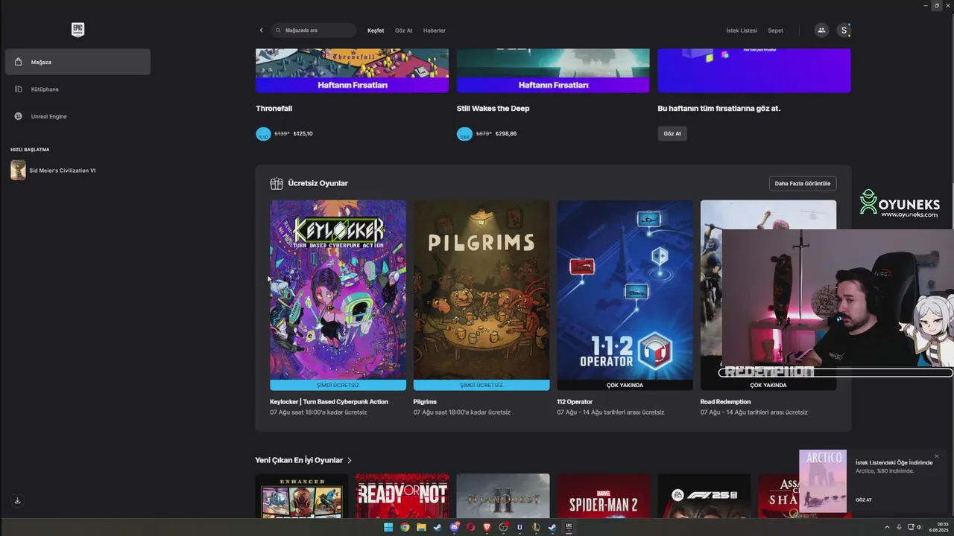The height and width of the screenshot is (536, 954).
Task: Close the Arctico wishlist notification
Action: (x=937, y=456)
